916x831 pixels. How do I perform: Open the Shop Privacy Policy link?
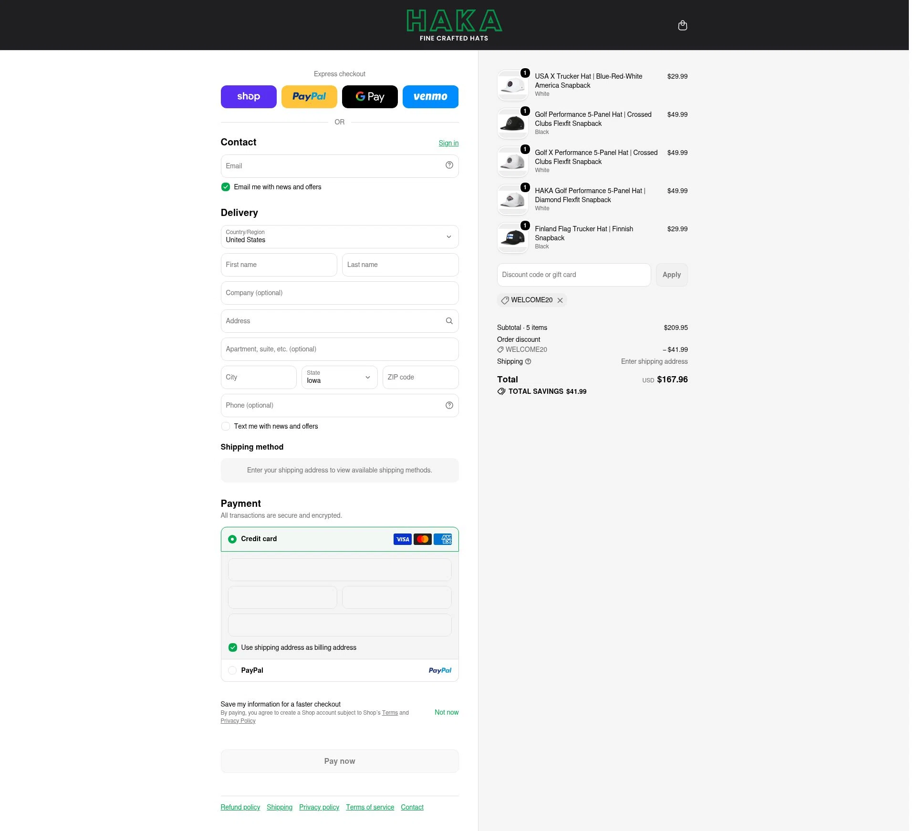point(238,721)
